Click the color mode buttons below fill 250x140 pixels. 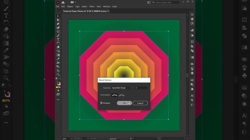tap(58, 87)
